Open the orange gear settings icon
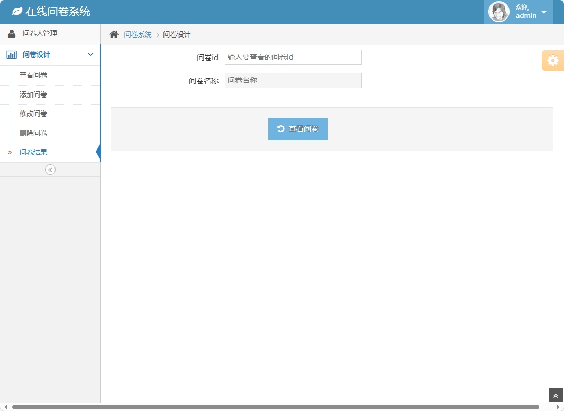 (x=553, y=60)
